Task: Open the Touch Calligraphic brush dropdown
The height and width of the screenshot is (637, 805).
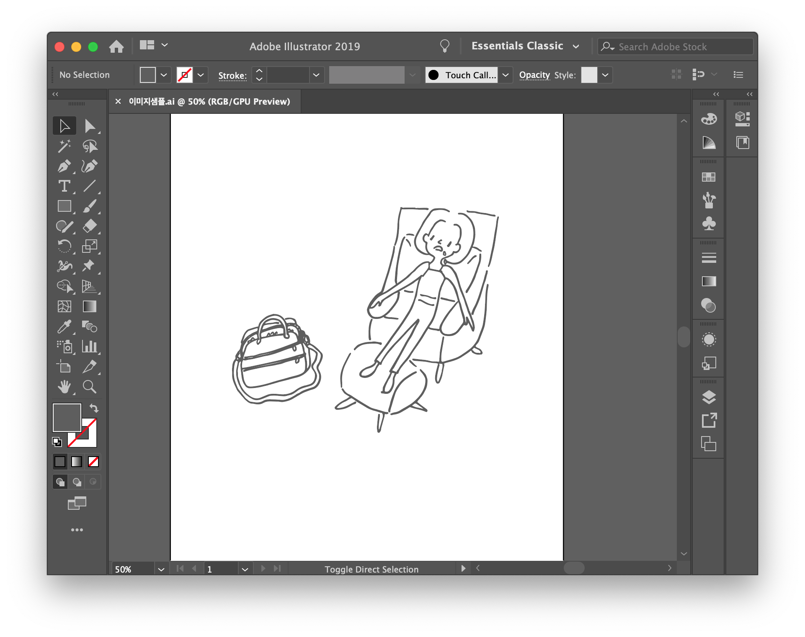Action: point(506,75)
